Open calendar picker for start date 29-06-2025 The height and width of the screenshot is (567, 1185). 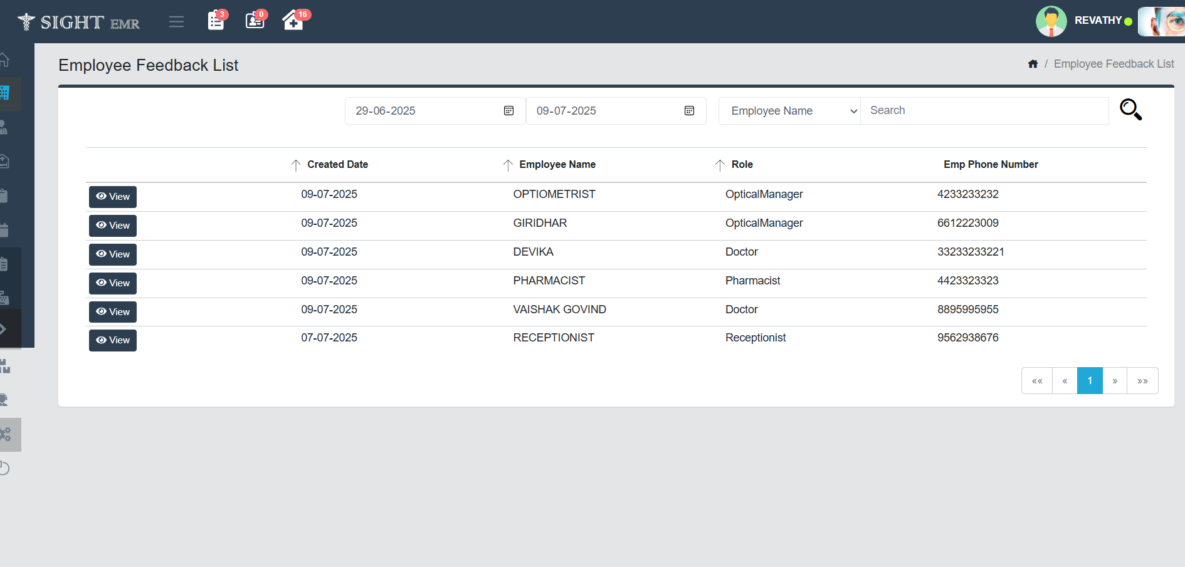click(508, 111)
